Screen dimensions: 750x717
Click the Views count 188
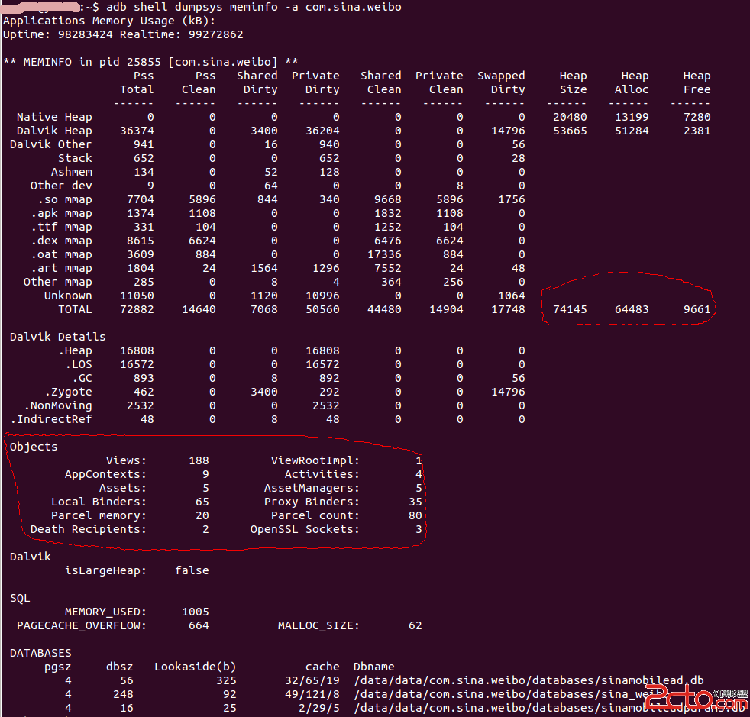point(199,461)
